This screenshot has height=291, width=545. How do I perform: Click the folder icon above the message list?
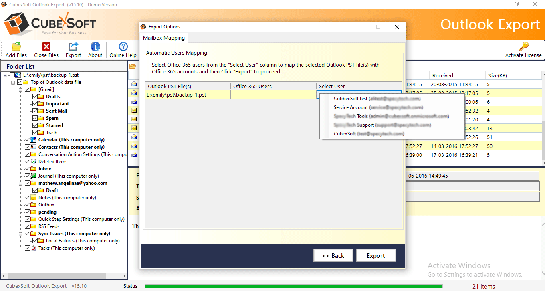tap(133, 67)
